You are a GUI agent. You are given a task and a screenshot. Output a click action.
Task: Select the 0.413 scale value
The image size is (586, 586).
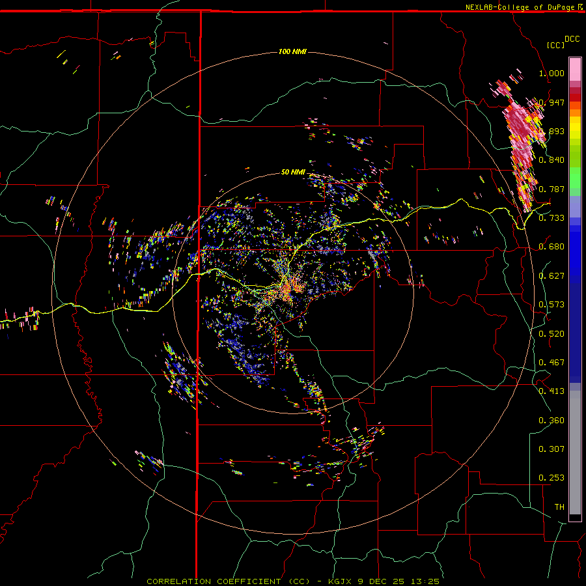pos(551,391)
